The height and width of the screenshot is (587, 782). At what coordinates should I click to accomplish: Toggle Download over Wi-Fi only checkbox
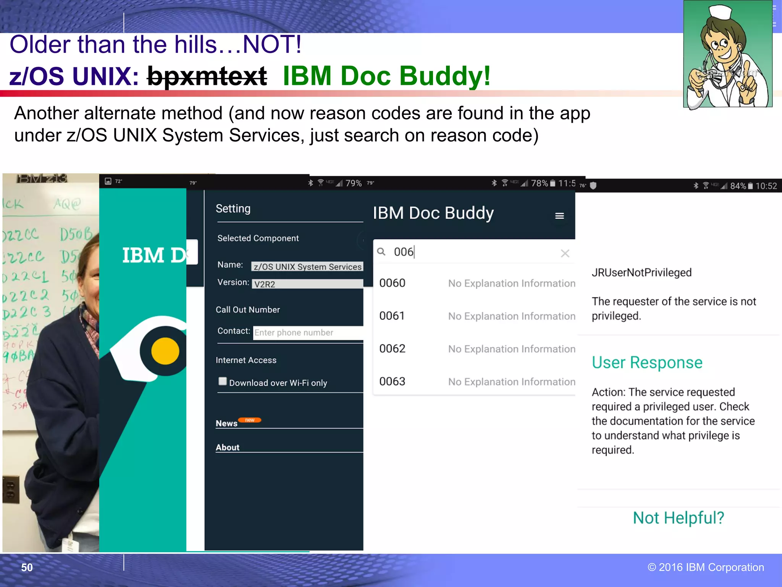point(223,381)
